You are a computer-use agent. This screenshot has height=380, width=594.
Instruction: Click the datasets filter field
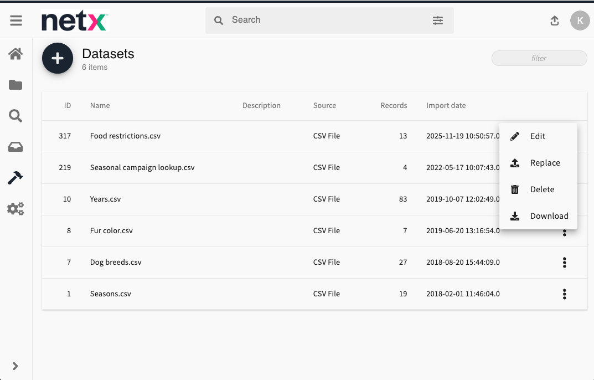(x=539, y=58)
